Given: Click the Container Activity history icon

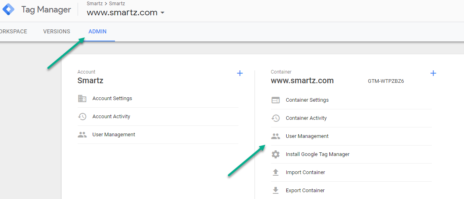Looking at the screenshot, I should click(x=275, y=118).
